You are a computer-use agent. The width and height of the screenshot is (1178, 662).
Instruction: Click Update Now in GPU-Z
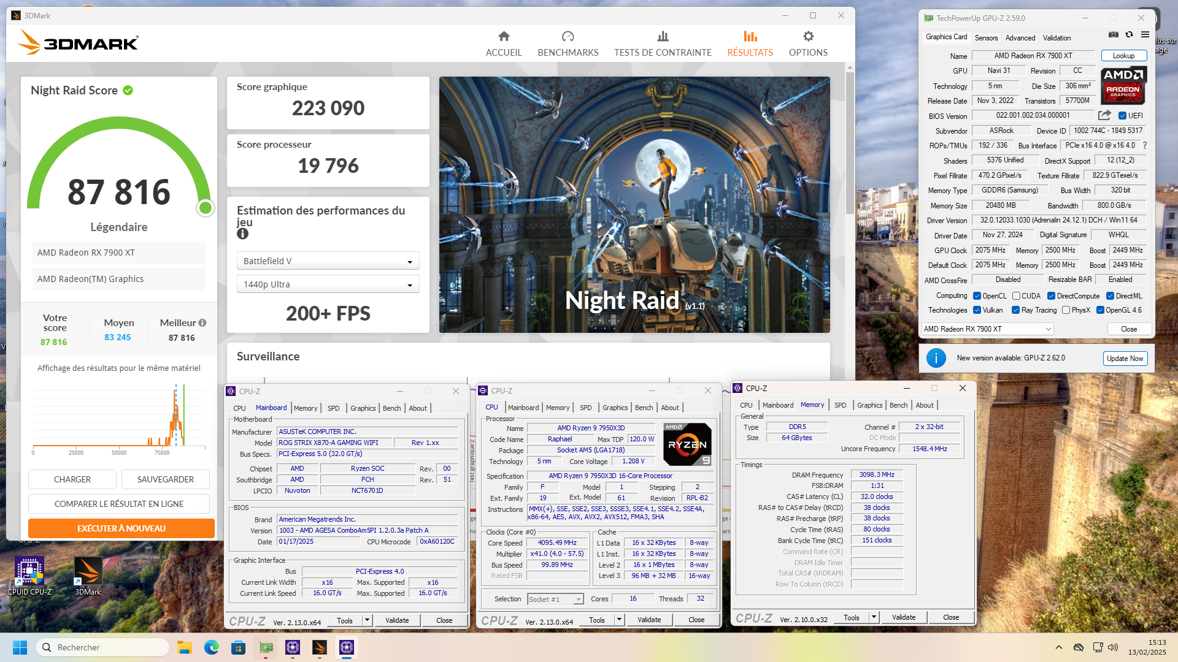[1125, 359]
